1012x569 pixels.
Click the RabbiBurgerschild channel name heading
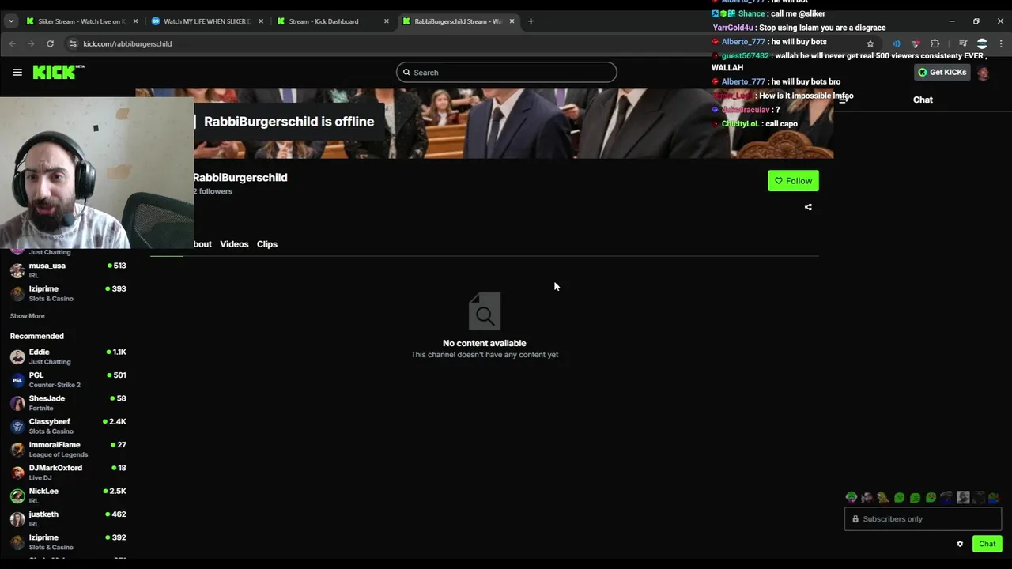[240, 178]
